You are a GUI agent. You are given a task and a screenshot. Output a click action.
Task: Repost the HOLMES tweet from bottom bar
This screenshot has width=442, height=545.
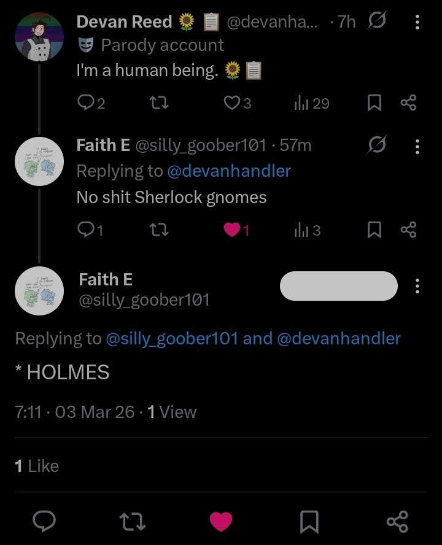click(133, 521)
